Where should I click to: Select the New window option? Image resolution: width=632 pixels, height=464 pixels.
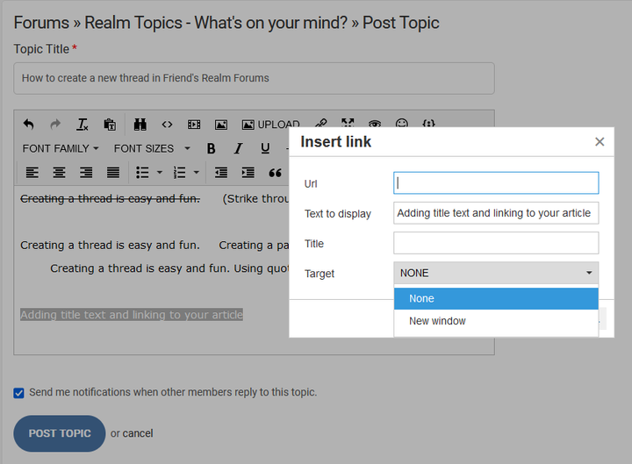click(x=437, y=321)
